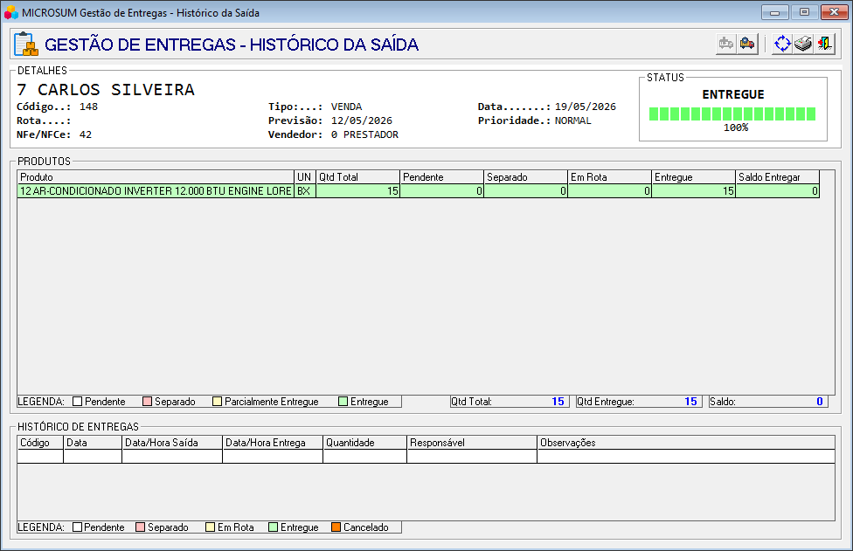This screenshot has width=853, height=551.
Task: Click the Data value 19/05/2026
Action: point(586,107)
